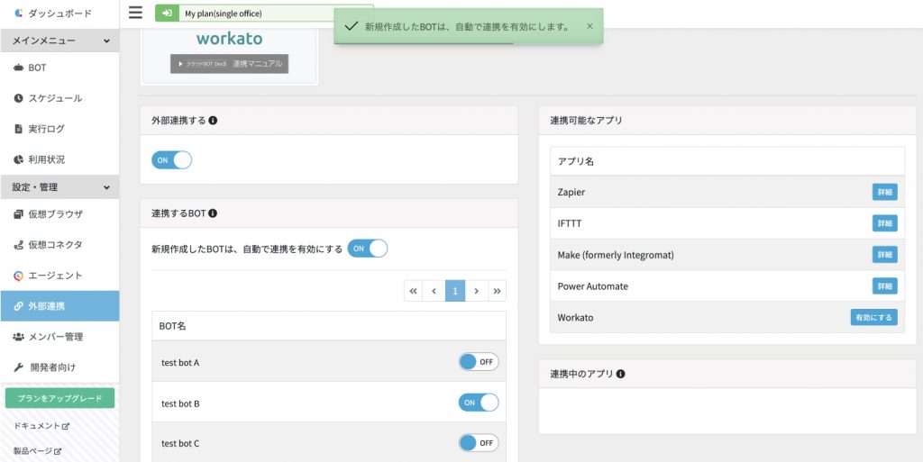Click external link icon beside 製品ページ
Viewport: 923px width, 462px height.
point(57,451)
